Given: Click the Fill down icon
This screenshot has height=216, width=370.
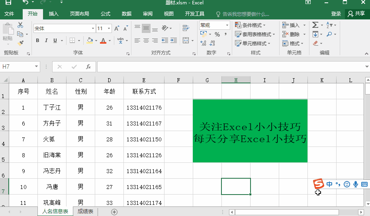Looking at the screenshot, I should pos(315,35).
